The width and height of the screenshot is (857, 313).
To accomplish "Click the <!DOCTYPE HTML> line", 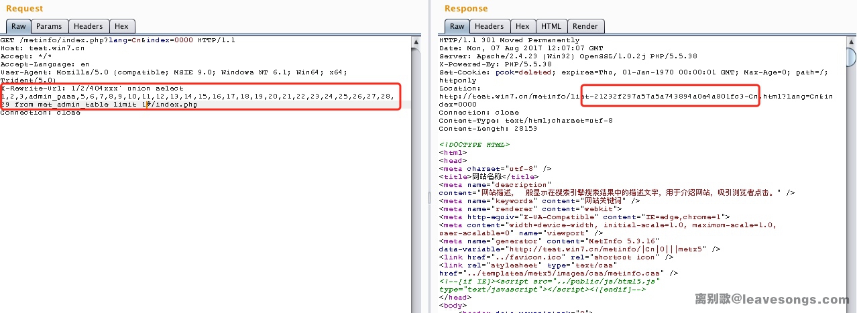I will point(474,144).
